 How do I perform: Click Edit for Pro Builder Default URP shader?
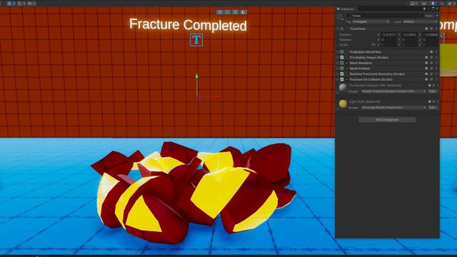pos(433,91)
